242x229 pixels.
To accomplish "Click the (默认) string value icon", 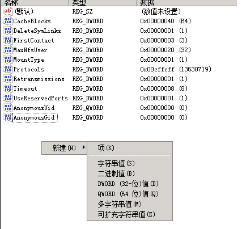I will coord(8,11).
